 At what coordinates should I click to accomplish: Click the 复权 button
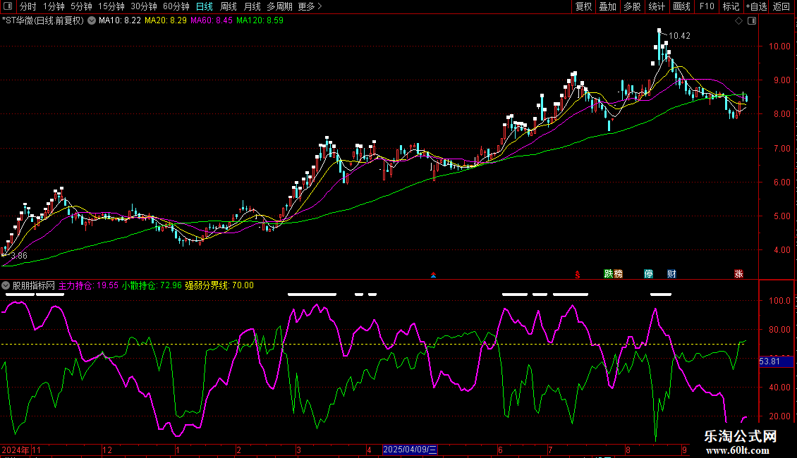[x=583, y=6]
